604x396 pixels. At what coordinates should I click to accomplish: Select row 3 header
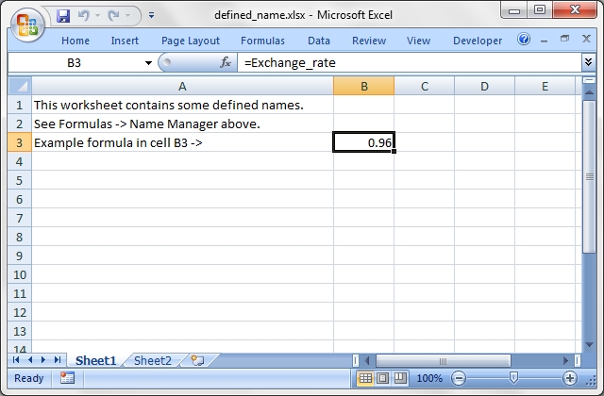point(20,142)
